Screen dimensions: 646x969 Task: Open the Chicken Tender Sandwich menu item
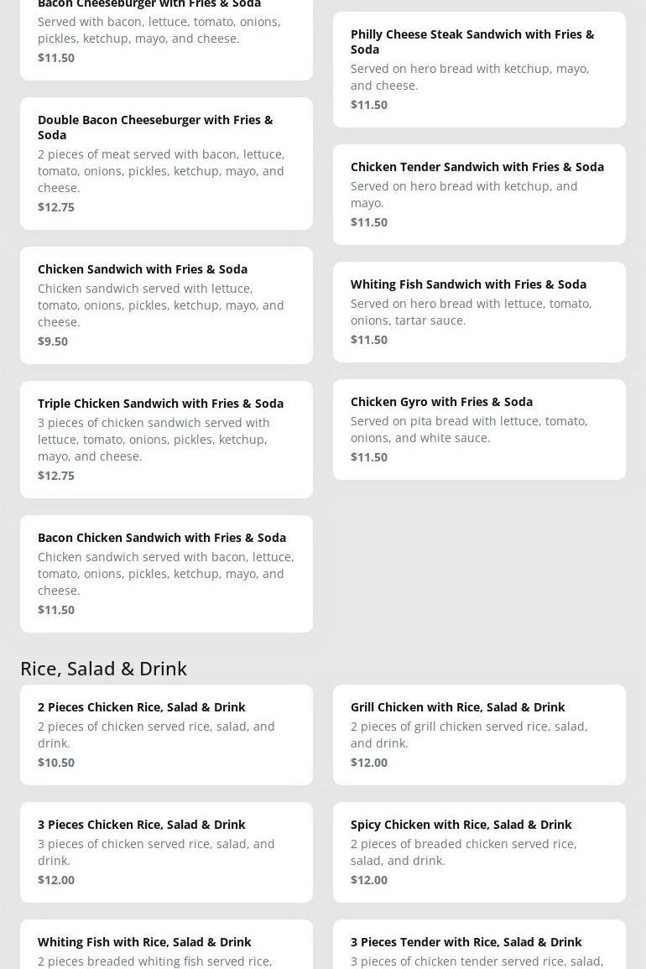(x=479, y=195)
